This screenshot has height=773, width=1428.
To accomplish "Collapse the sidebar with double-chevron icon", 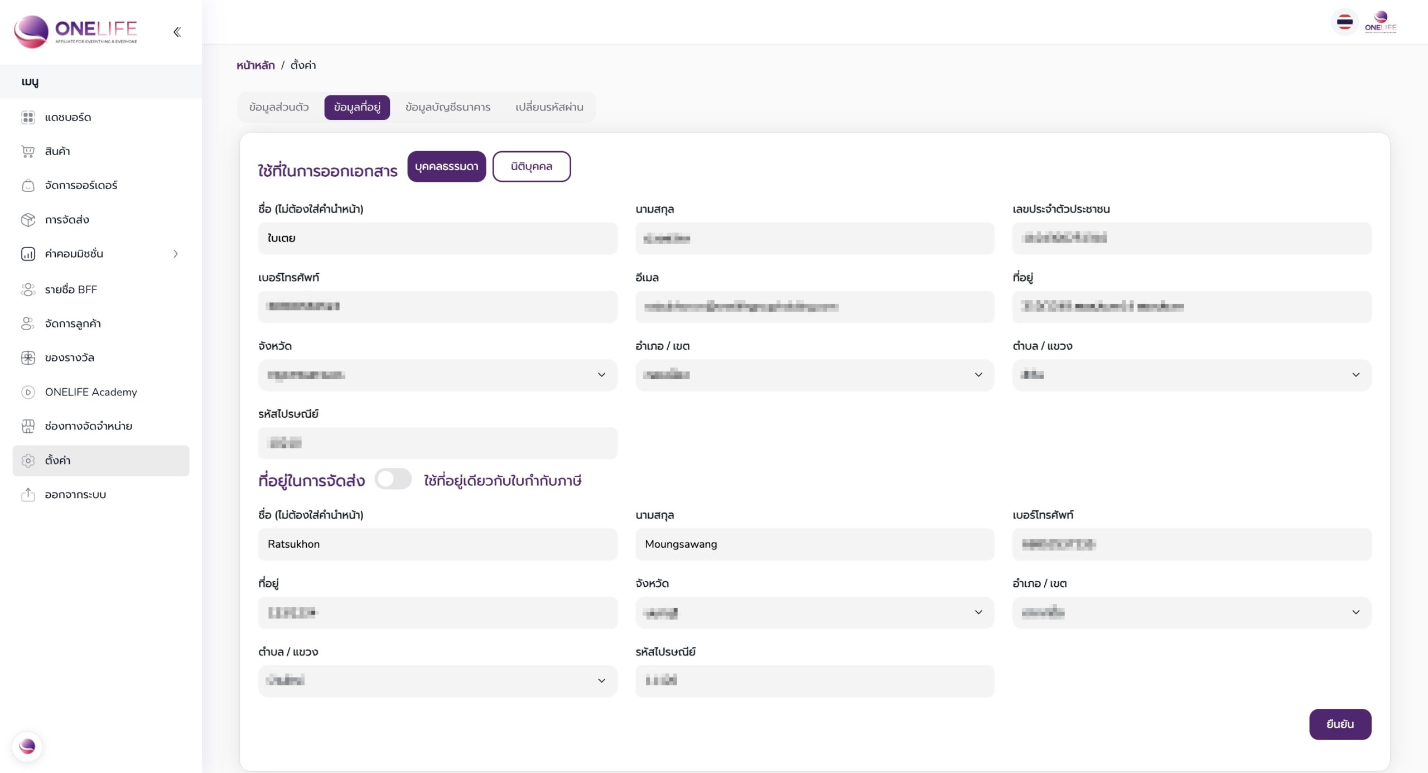I will click(x=177, y=32).
